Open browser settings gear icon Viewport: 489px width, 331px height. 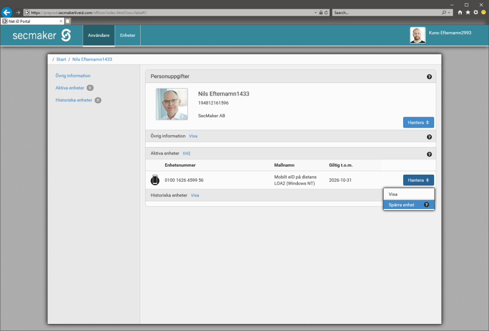(475, 12)
